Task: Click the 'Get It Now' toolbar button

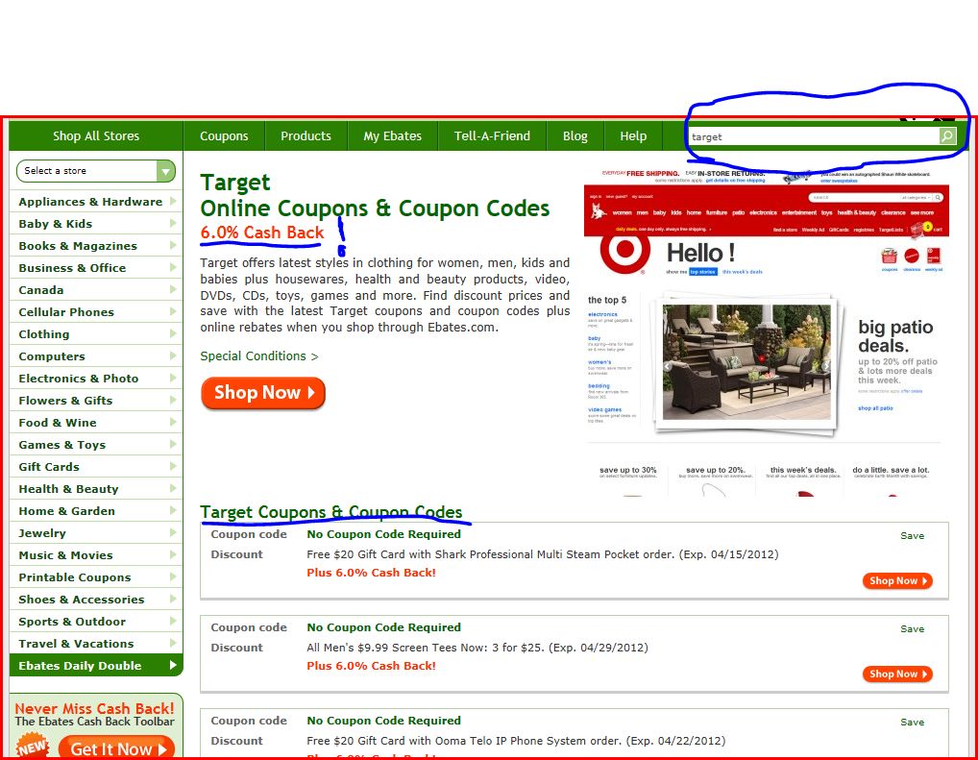Action: (116, 748)
